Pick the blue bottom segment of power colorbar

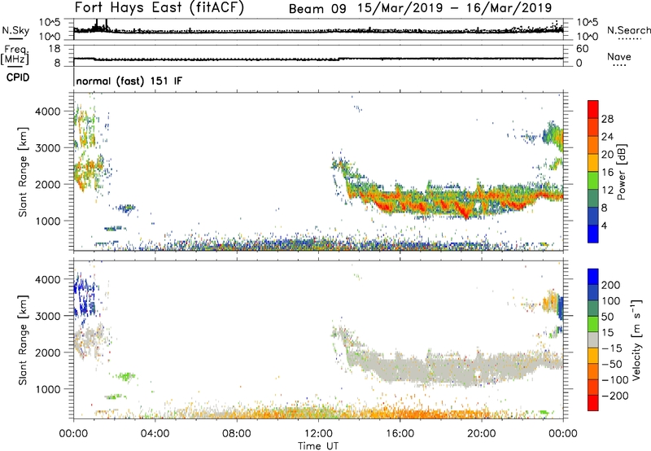tap(593, 234)
